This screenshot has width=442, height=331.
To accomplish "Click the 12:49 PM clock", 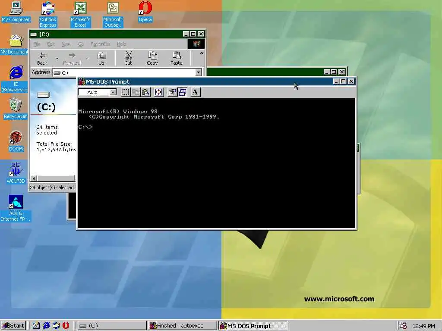I will [x=424, y=326].
